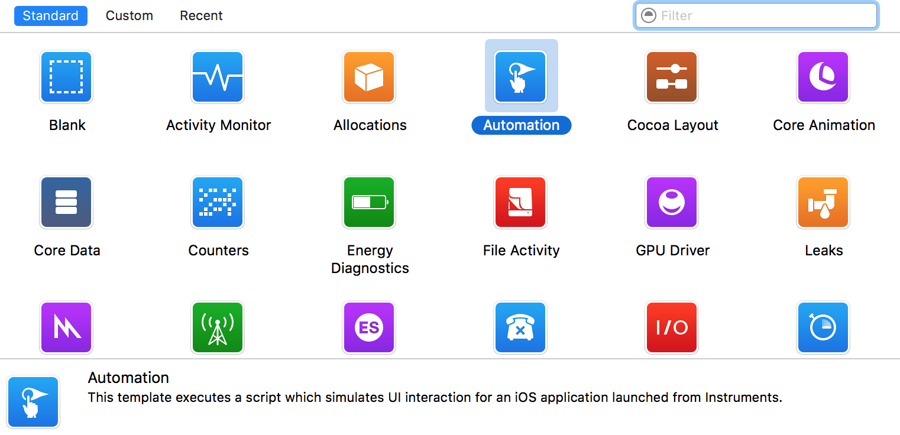Pick the green antenna tower template icon
This screenshot has width=900, height=435.
pos(218,327)
